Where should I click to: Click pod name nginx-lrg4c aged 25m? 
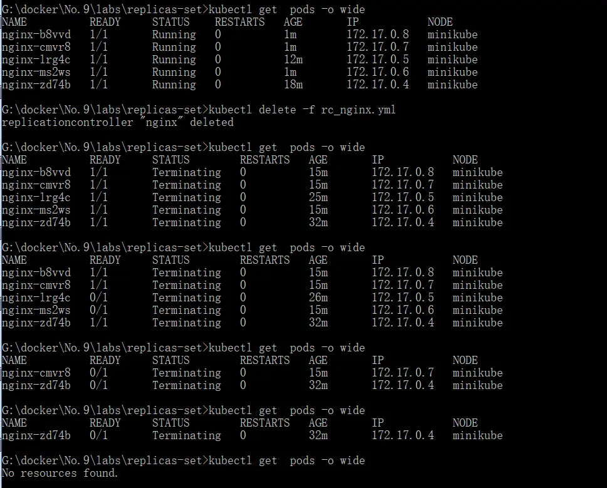coord(36,198)
